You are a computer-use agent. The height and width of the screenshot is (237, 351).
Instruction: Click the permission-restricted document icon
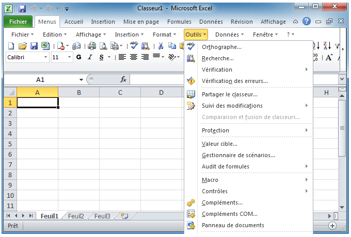click(x=61, y=46)
